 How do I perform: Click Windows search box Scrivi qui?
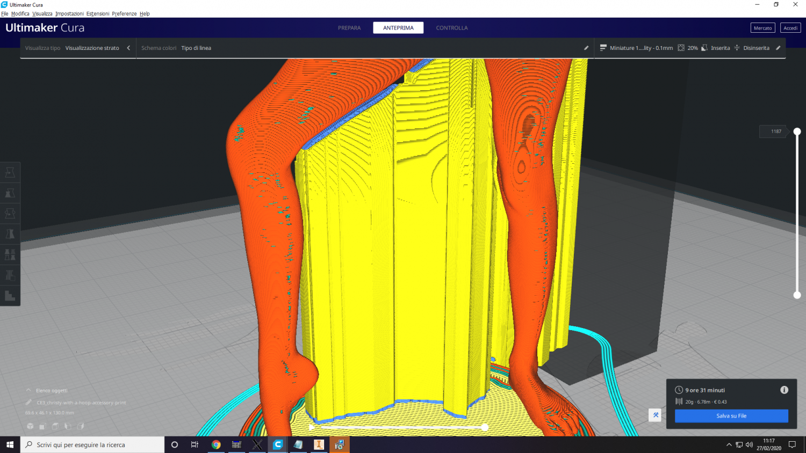coord(92,444)
